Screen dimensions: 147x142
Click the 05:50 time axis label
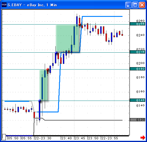(13, 138)
